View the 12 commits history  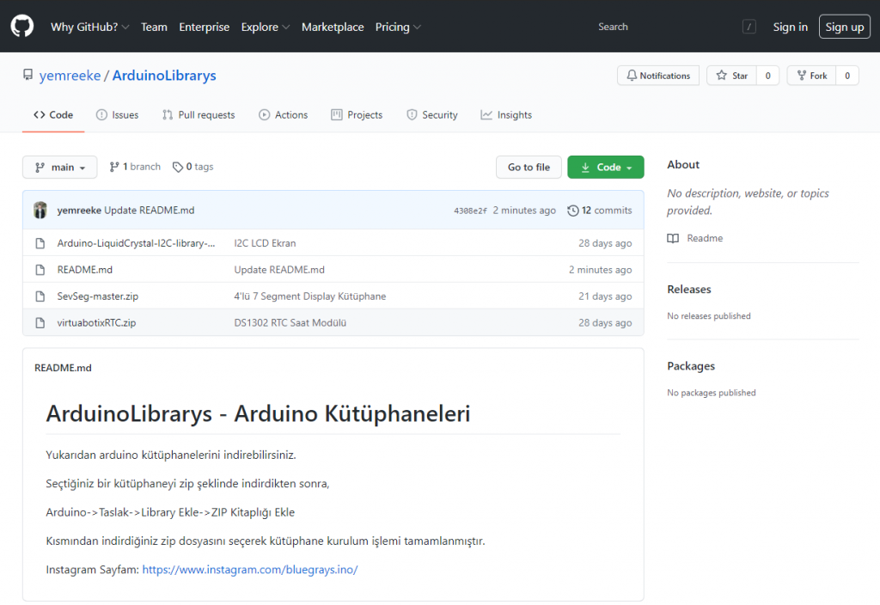pos(599,211)
